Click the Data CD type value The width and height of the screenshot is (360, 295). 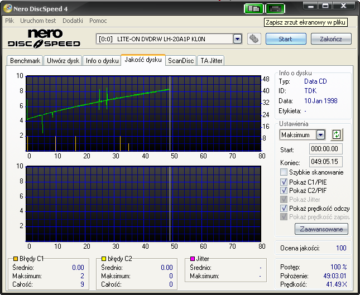pyautogui.click(x=315, y=81)
